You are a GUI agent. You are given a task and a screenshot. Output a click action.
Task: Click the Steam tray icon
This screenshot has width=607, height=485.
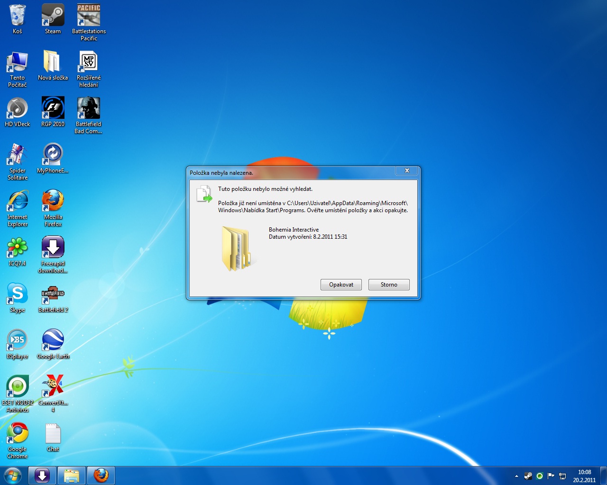[x=528, y=476]
